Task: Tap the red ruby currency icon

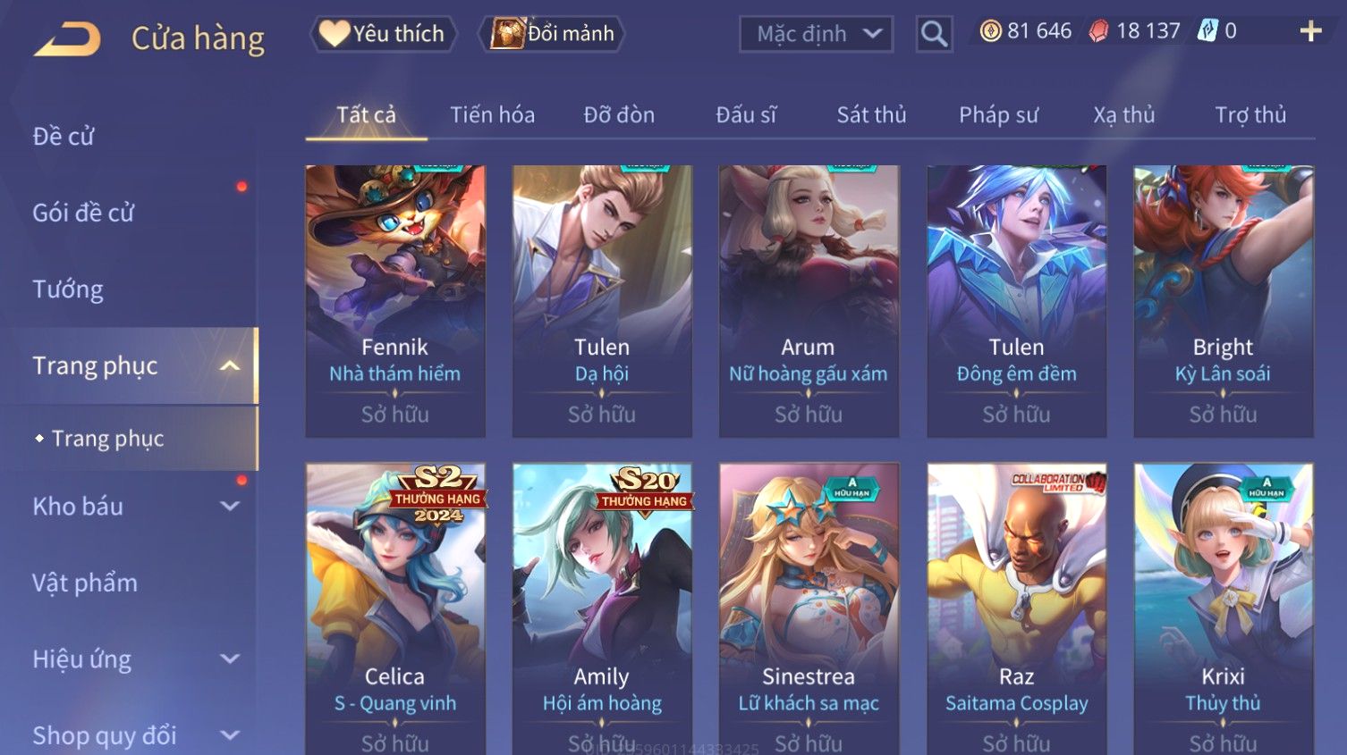Action: [x=1098, y=31]
